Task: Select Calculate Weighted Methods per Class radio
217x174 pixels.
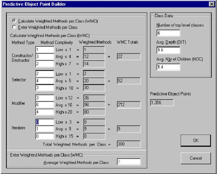Action: [14, 21]
